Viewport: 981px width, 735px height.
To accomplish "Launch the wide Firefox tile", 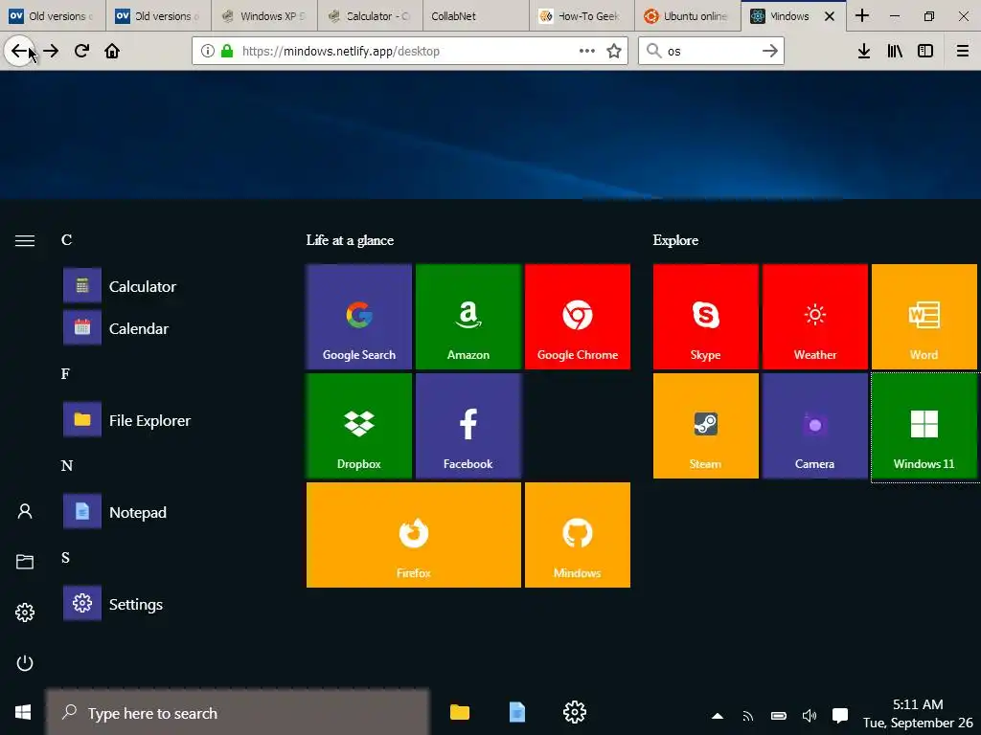I will point(414,535).
